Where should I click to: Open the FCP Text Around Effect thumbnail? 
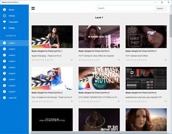pos(99,120)
